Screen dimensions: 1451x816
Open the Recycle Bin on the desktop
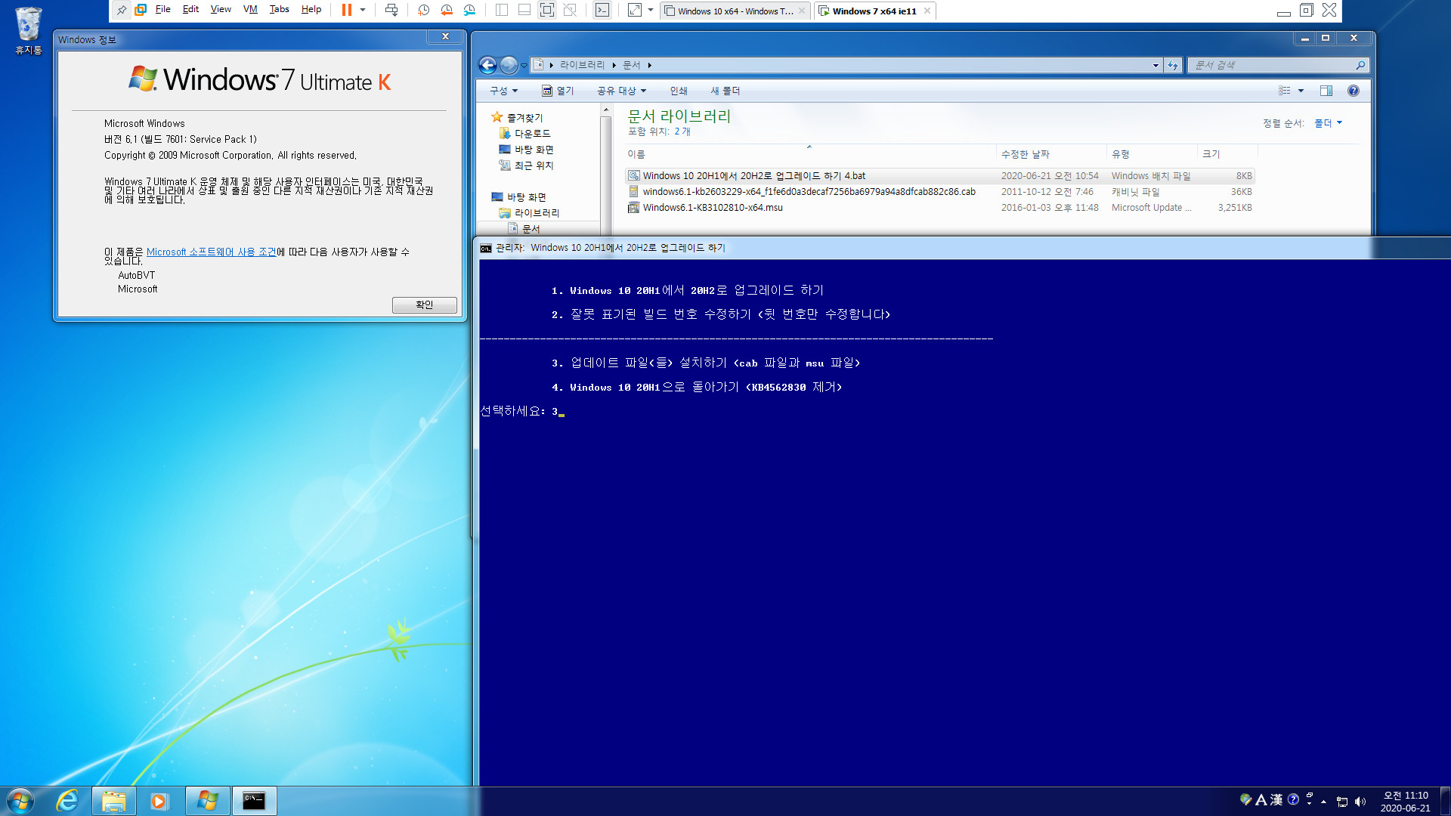29,31
